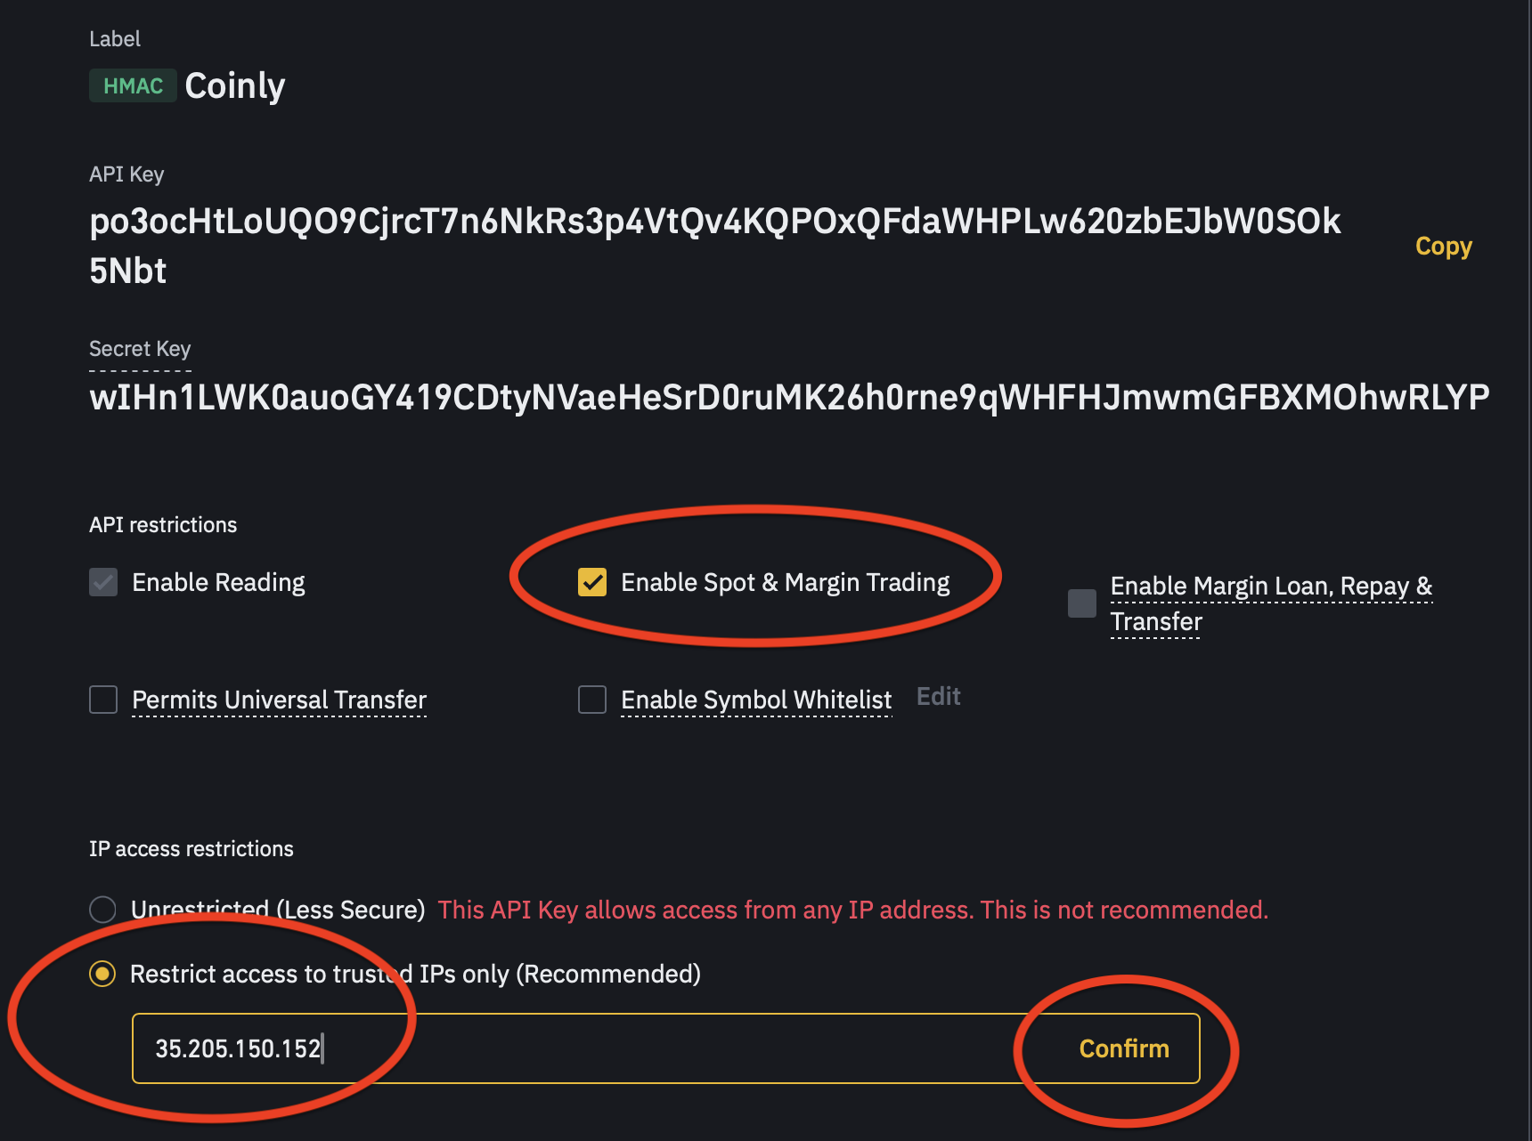Check the Enable Symbol Whitelist box
This screenshot has height=1141, width=1532.
[591, 700]
